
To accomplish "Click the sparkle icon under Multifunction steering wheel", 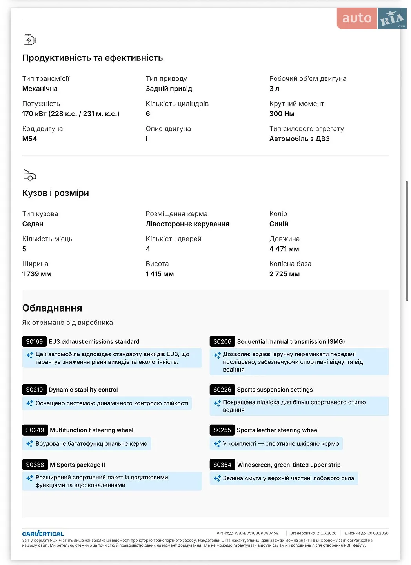I will pyautogui.click(x=30, y=444).
